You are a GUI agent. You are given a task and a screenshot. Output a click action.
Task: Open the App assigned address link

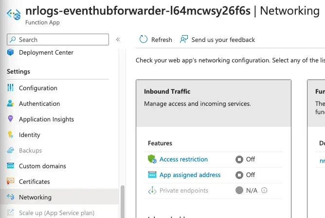(190, 175)
